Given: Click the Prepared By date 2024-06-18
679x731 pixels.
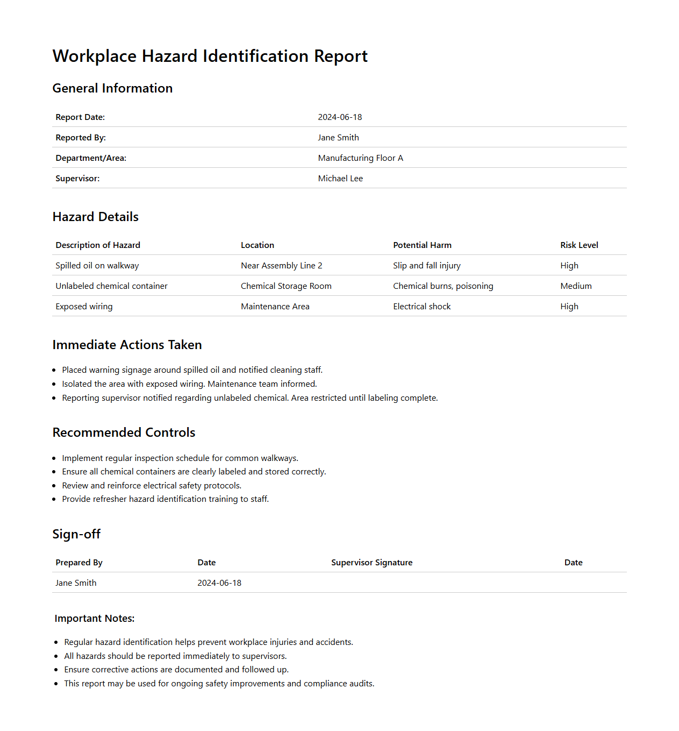Looking at the screenshot, I should (219, 583).
